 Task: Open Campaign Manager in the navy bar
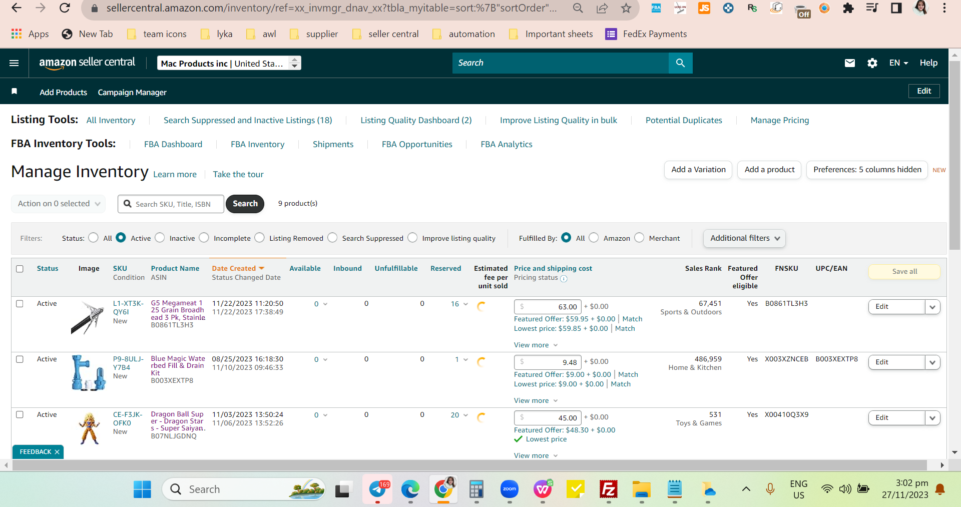pos(132,92)
